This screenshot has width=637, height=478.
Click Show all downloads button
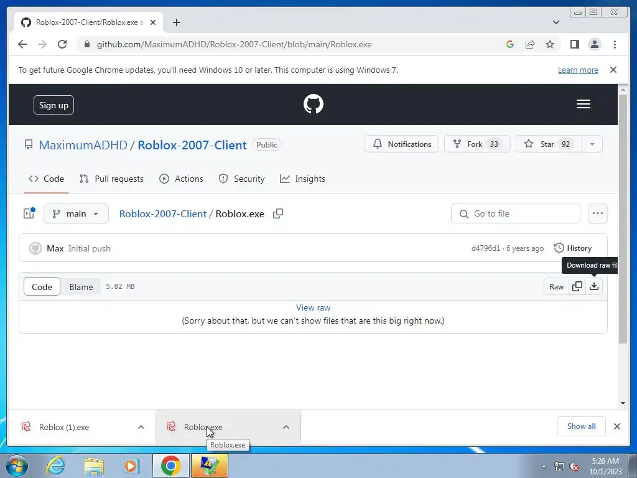click(x=582, y=426)
